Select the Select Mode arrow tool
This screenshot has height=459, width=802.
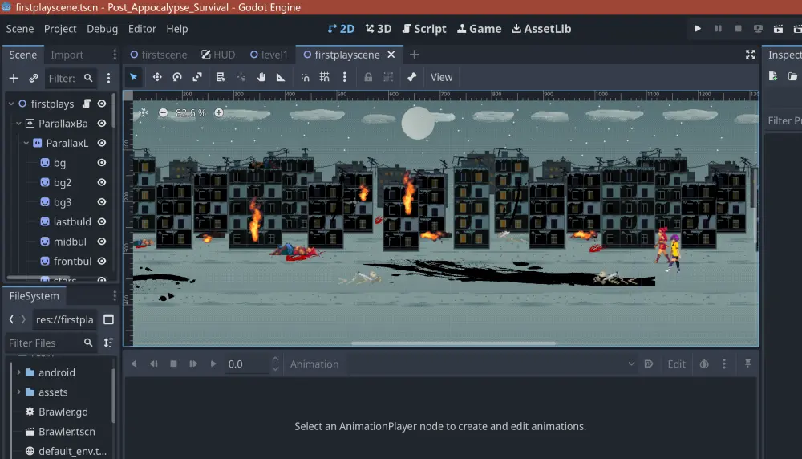(x=133, y=77)
